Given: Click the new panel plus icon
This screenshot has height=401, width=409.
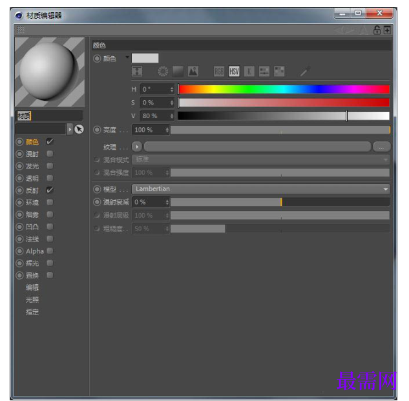Looking at the screenshot, I should [387, 30].
